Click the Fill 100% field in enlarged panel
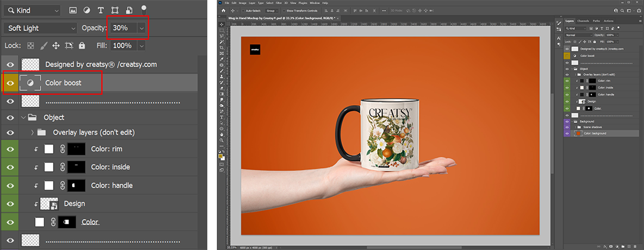 [123, 45]
